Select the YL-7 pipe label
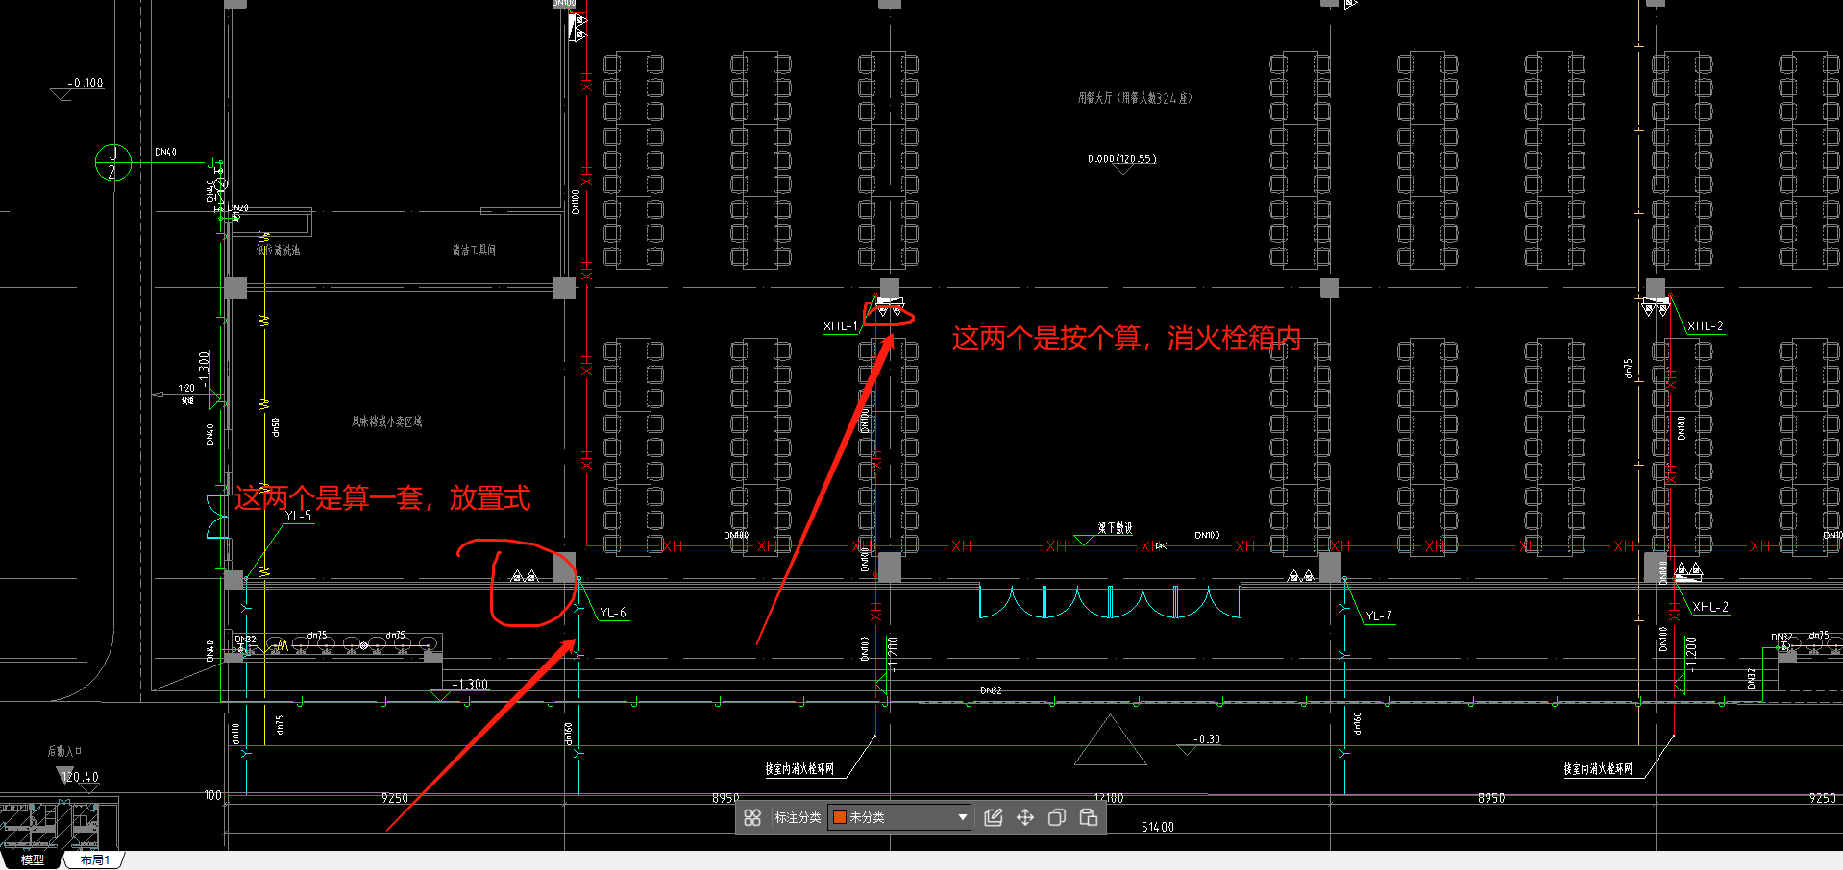 [1379, 616]
